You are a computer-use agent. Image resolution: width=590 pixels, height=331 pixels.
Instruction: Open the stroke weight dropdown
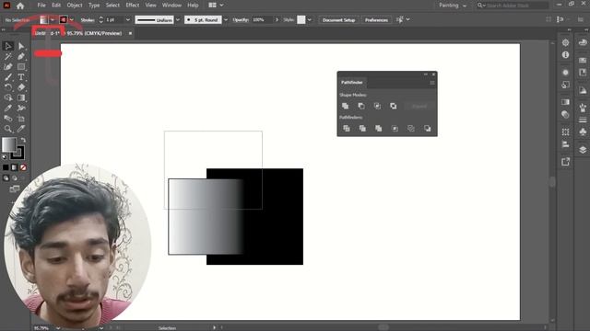tap(128, 20)
